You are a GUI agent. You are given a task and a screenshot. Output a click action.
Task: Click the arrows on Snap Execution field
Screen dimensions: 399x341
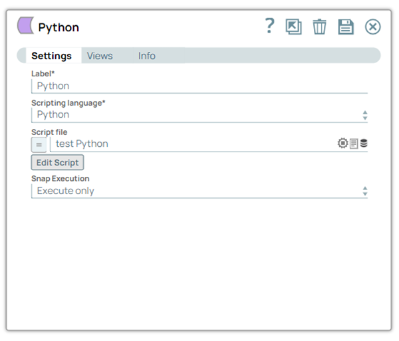click(364, 191)
